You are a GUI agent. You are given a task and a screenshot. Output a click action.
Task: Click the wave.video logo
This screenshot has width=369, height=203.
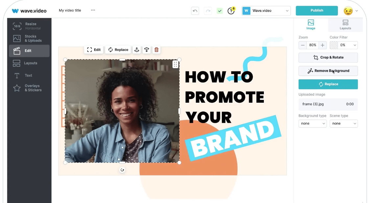pyautogui.click(x=29, y=11)
